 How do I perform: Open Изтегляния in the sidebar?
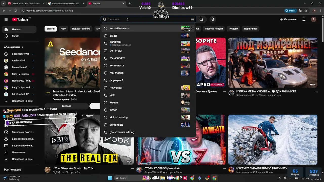[19, 152]
